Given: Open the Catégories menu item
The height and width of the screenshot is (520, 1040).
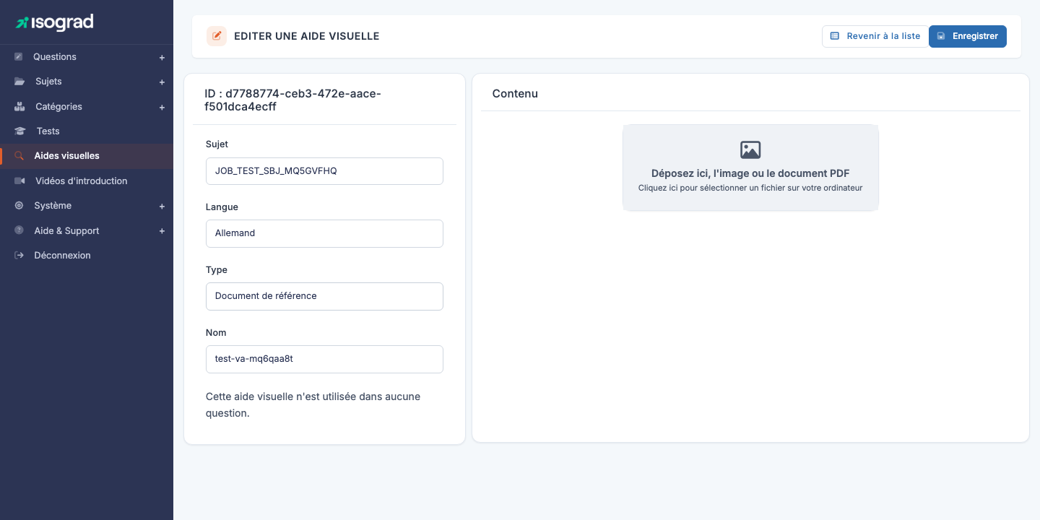Looking at the screenshot, I should click(87, 107).
